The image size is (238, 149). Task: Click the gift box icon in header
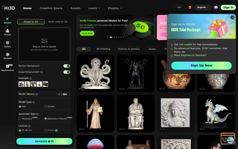190,7
